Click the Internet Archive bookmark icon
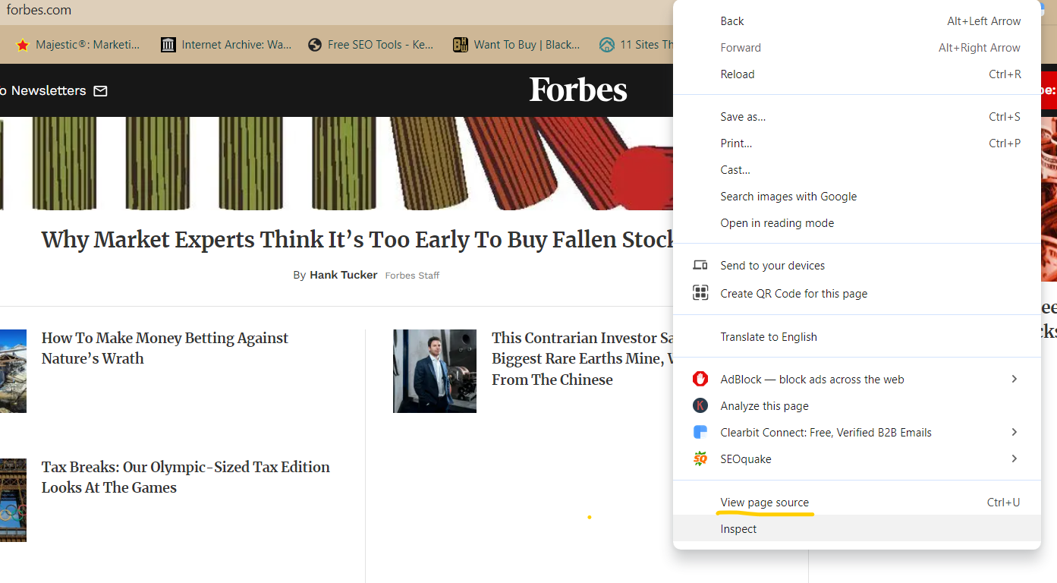Screen dimensions: 1057x583 (168, 45)
